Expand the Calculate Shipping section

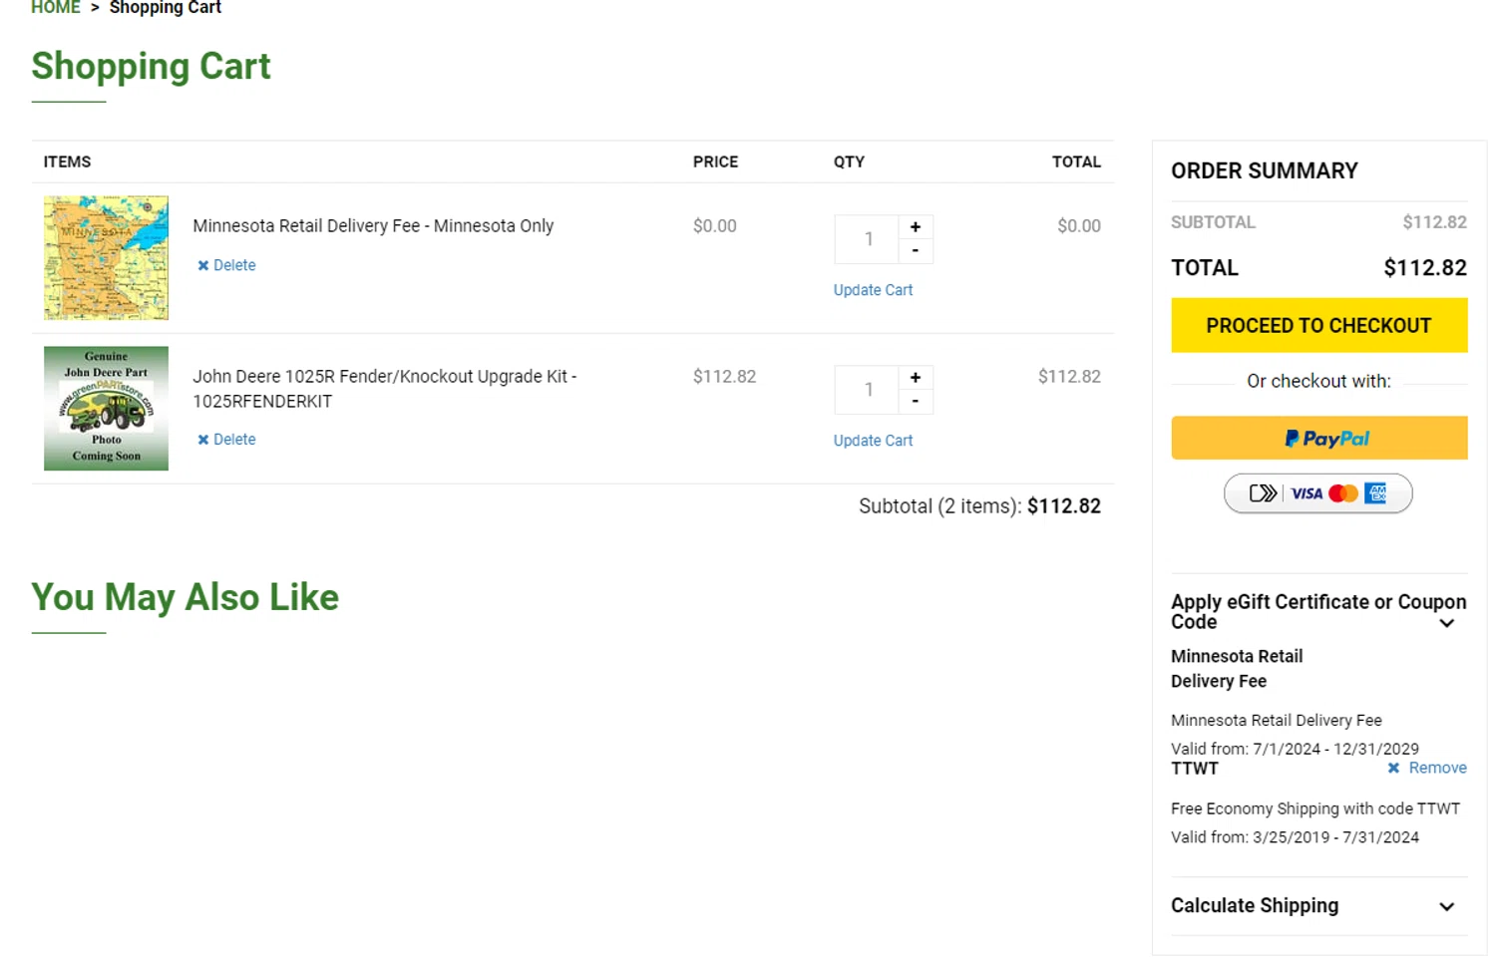1446,906
